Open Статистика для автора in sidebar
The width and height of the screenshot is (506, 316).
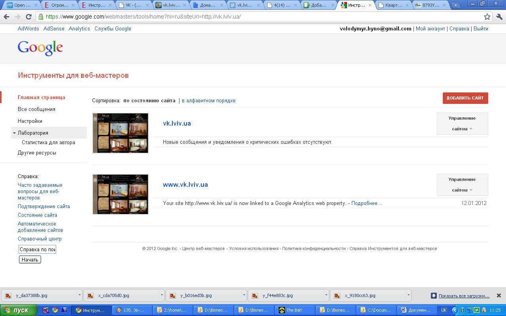(x=48, y=143)
